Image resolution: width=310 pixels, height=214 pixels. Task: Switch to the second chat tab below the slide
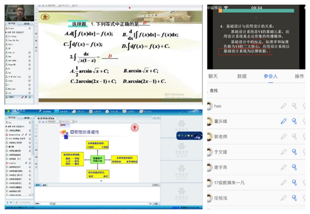(45, 185)
